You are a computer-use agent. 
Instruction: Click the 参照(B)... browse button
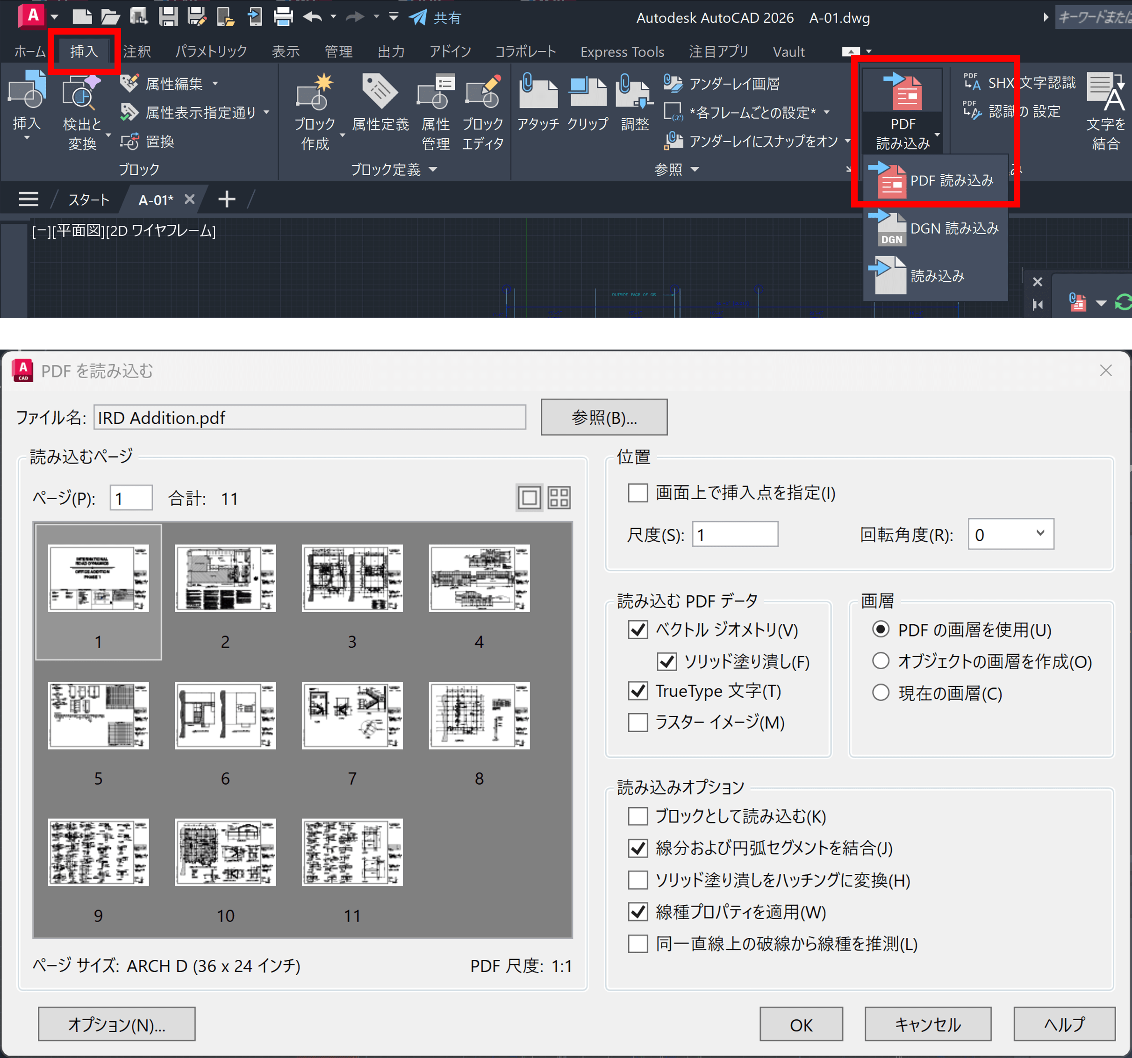click(603, 417)
